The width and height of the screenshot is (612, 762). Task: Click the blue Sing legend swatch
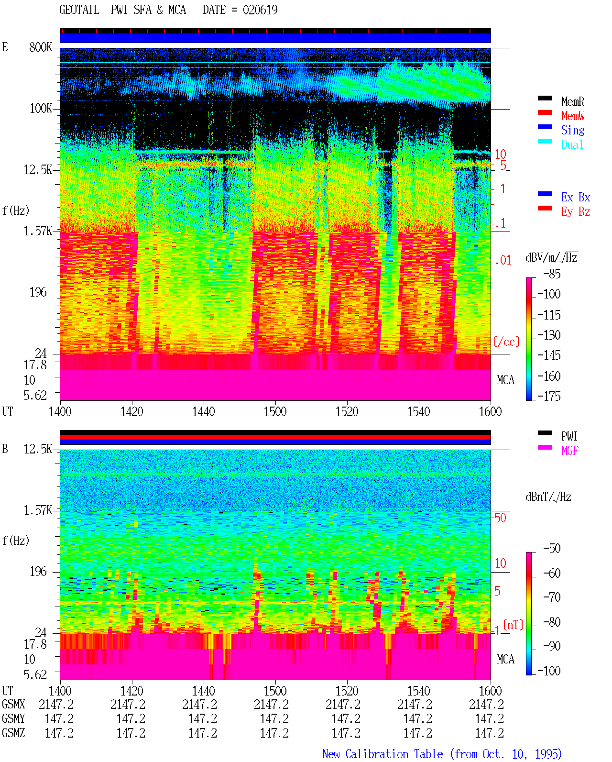pos(545,127)
